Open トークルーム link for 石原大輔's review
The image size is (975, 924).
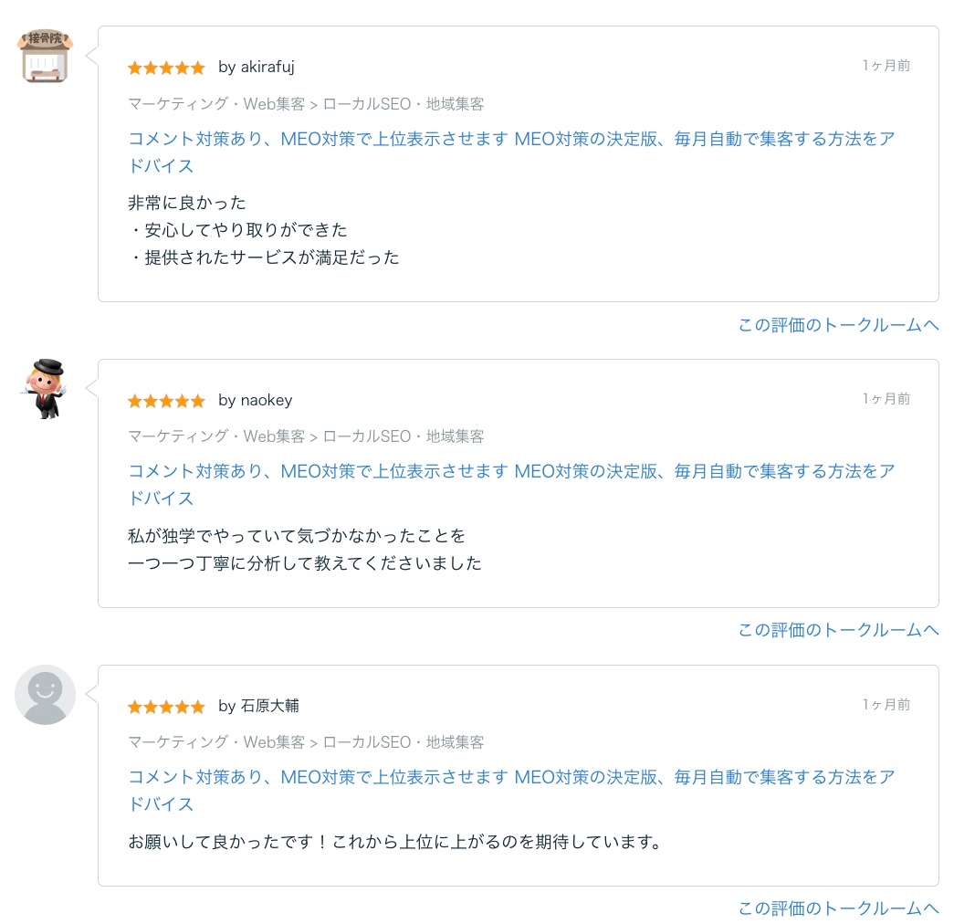[837, 908]
